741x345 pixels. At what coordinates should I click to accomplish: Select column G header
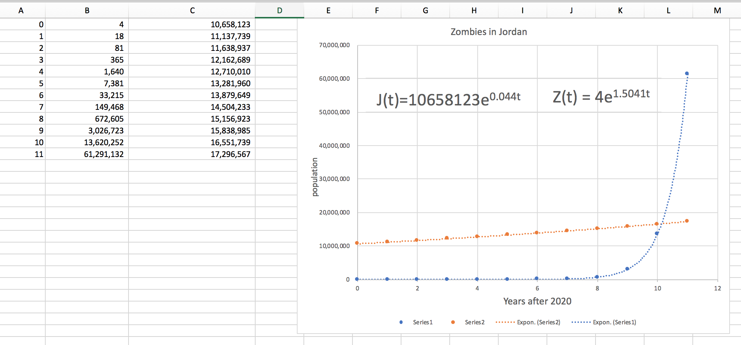(x=425, y=10)
